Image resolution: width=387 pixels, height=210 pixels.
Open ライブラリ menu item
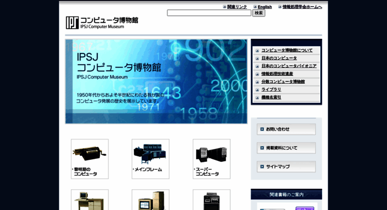(271, 89)
